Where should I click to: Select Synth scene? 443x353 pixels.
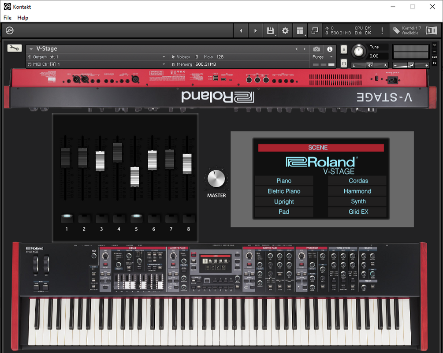pyautogui.click(x=357, y=201)
